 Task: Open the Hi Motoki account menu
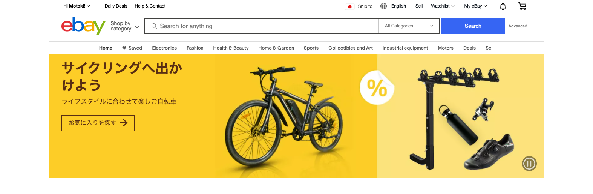pos(77,6)
